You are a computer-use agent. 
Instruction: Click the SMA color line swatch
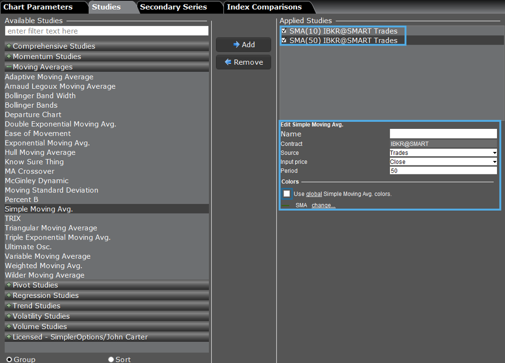(286, 206)
